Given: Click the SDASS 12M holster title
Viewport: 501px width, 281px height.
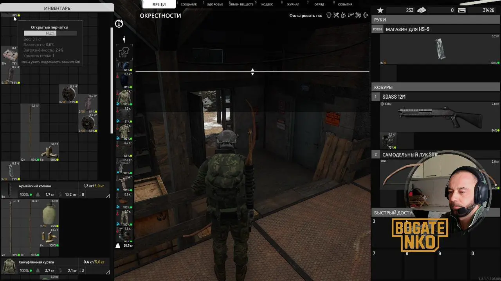Looking at the screenshot, I should (x=393, y=97).
